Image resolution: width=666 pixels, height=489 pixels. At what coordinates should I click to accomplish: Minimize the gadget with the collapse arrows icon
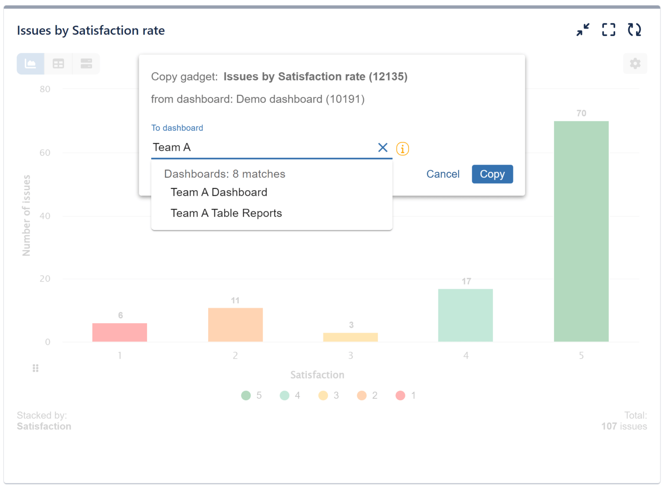[583, 30]
